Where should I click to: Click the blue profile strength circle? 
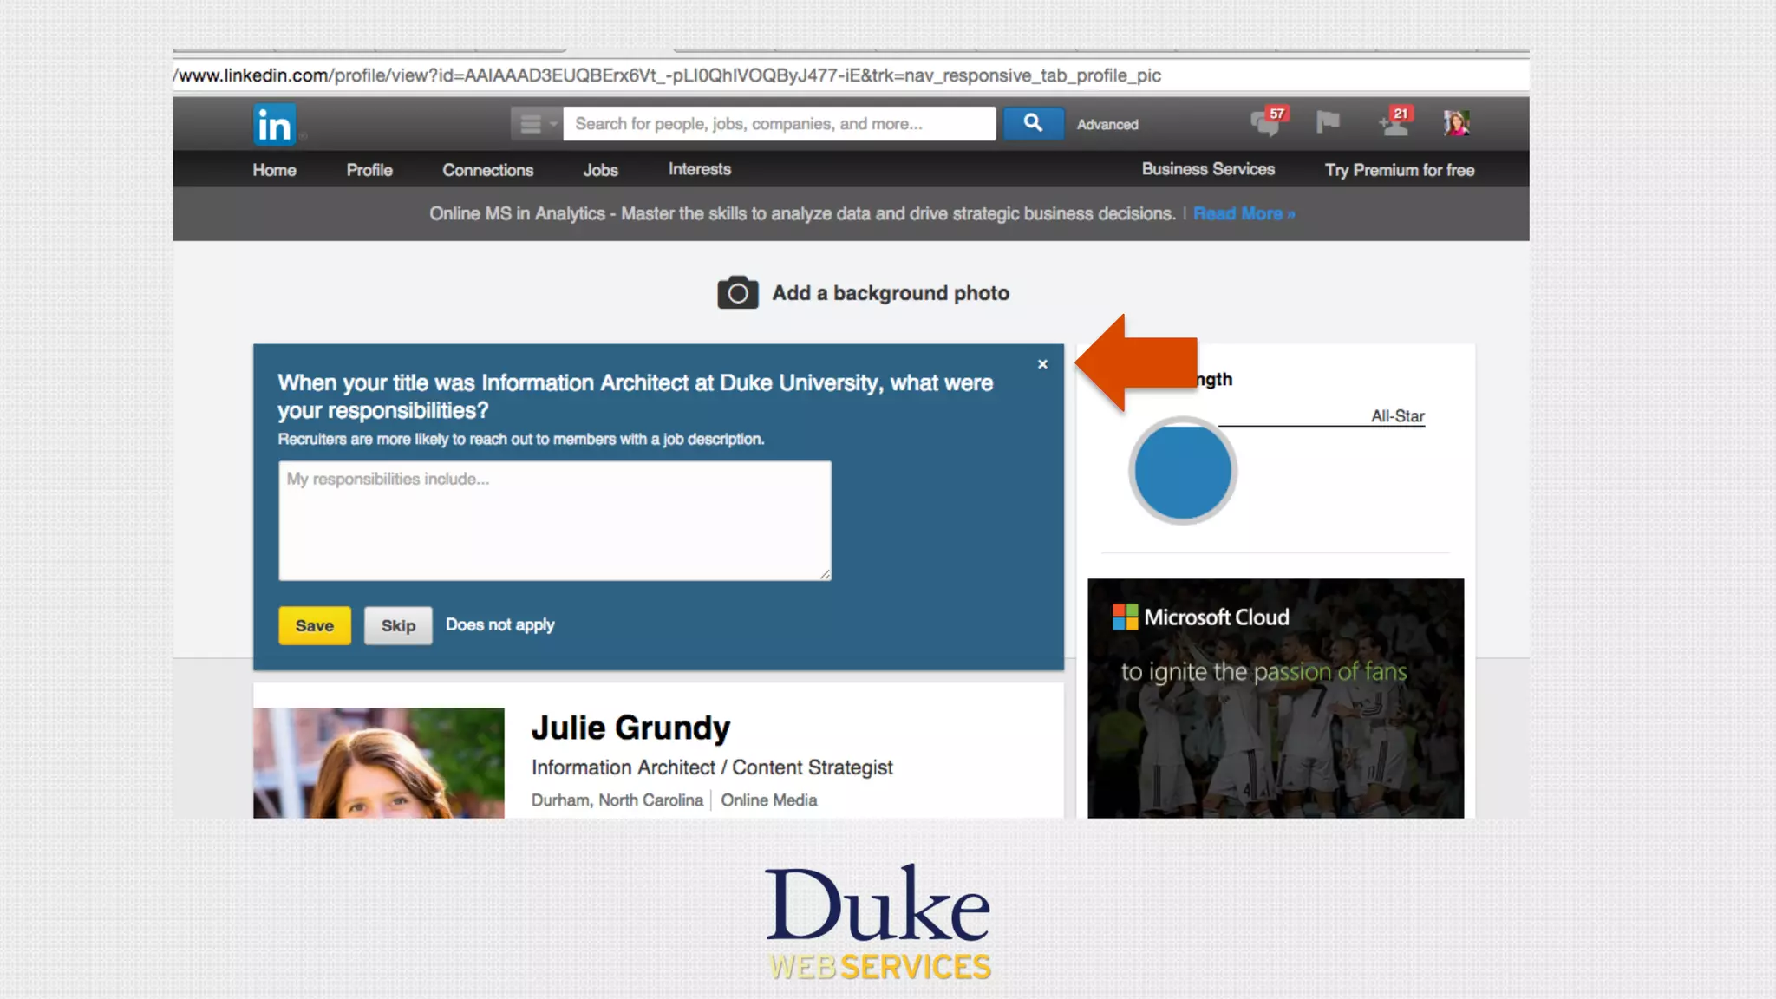tap(1182, 471)
